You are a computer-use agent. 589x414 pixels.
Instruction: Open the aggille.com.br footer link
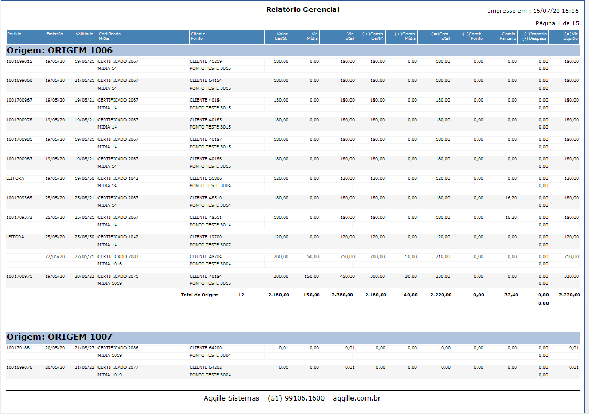[x=357, y=398]
